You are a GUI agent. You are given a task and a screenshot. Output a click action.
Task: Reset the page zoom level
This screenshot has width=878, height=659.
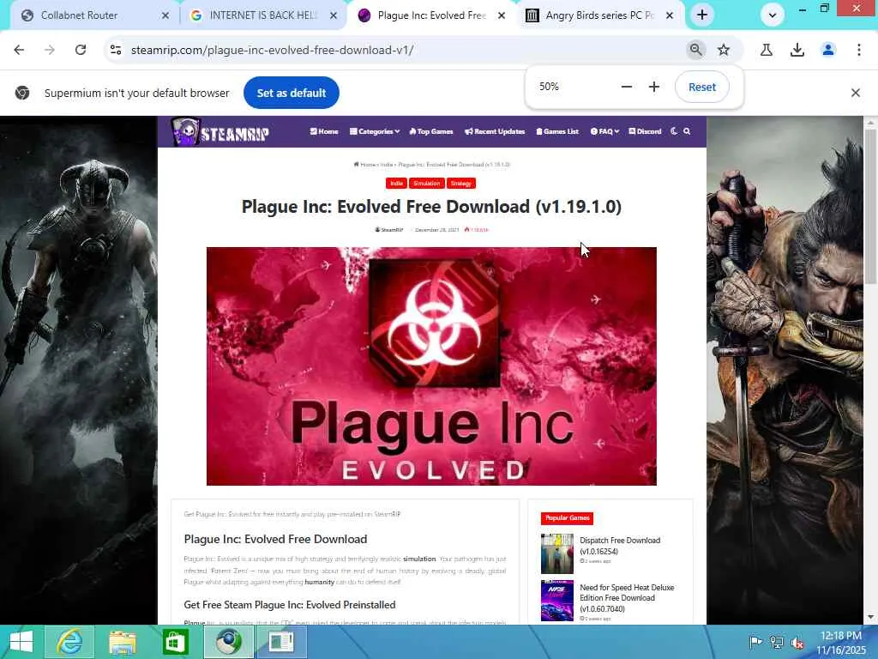coord(701,87)
